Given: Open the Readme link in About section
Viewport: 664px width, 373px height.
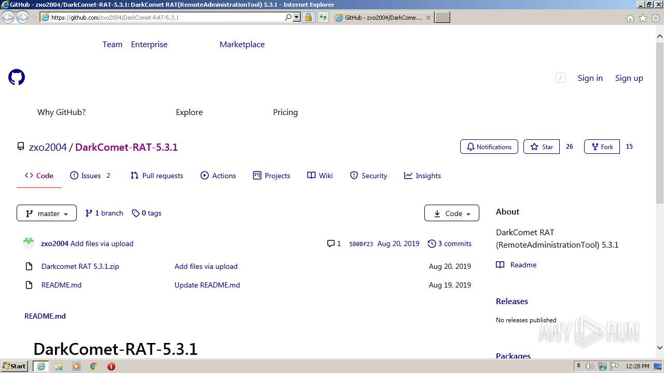Looking at the screenshot, I should 516,265.
